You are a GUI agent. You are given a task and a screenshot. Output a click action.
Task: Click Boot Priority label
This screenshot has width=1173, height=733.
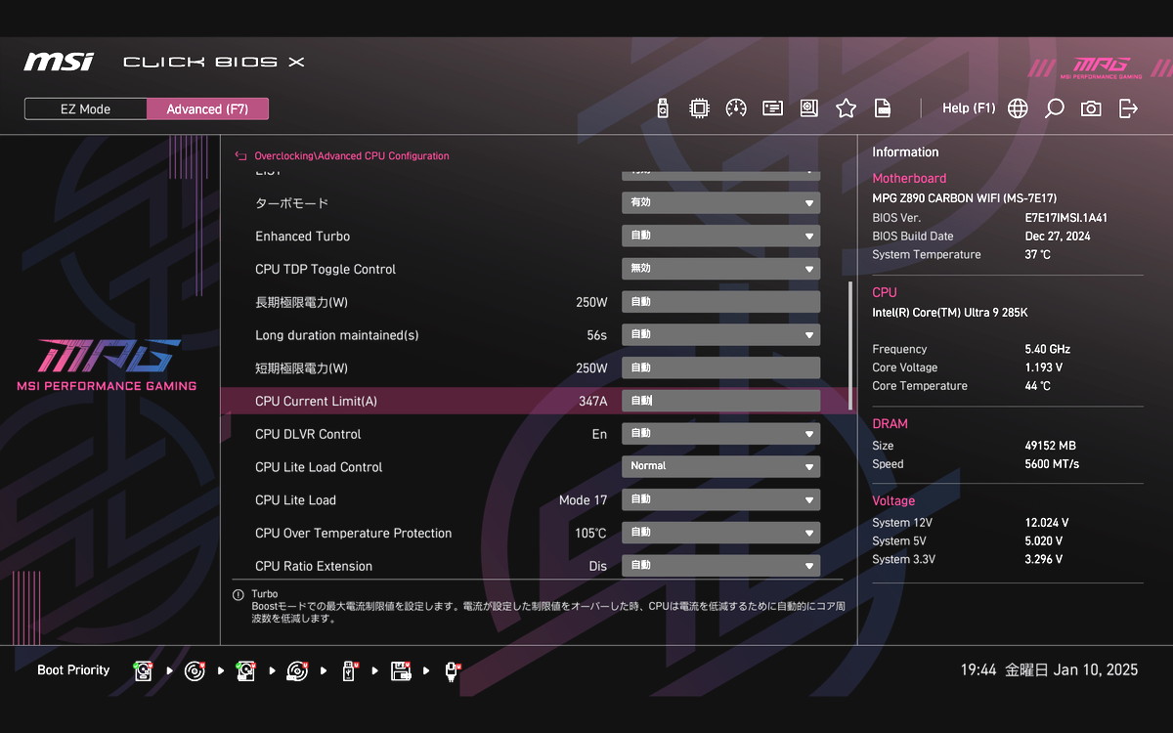[73, 670]
